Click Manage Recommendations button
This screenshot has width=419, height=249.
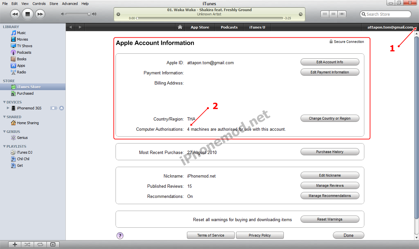pyautogui.click(x=330, y=196)
